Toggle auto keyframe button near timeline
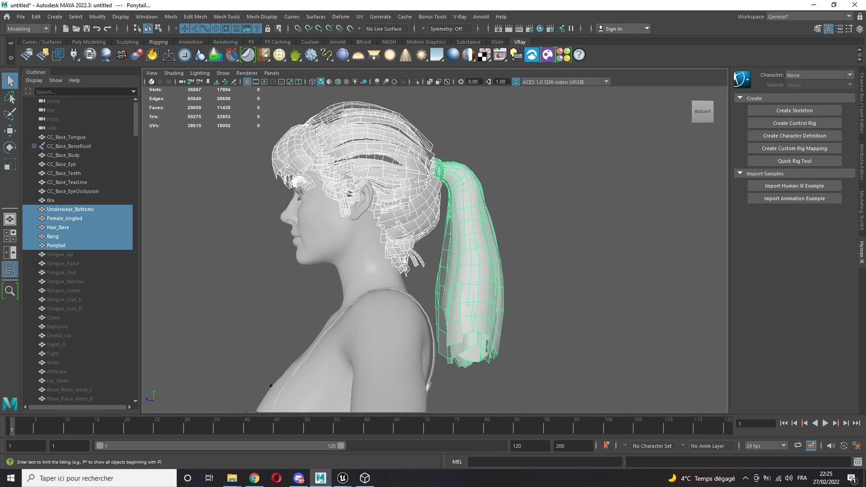 [x=606, y=445]
